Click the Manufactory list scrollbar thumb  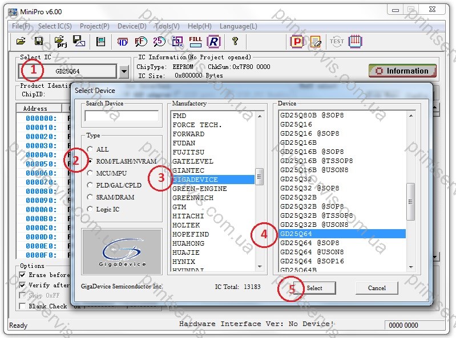point(260,177)
